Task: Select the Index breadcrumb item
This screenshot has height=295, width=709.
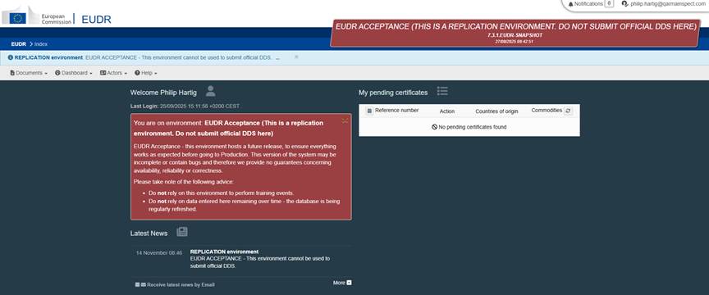Action: click(41, 43)
